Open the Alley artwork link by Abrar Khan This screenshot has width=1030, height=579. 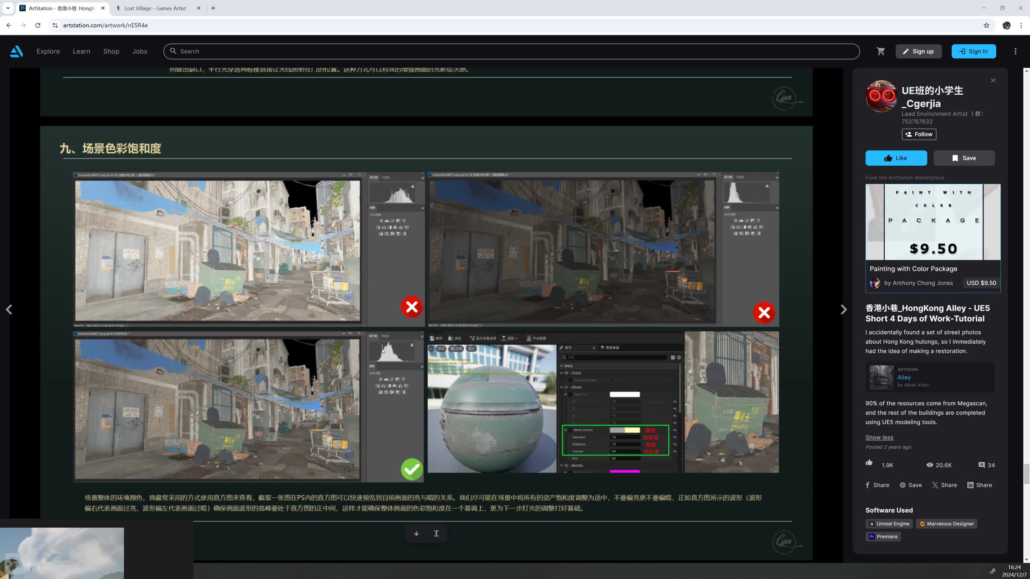[x=904, y=378]
